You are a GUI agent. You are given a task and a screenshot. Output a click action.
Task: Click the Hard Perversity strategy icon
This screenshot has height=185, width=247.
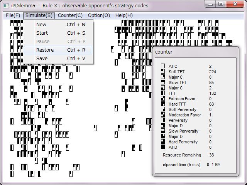pos(163,141)
